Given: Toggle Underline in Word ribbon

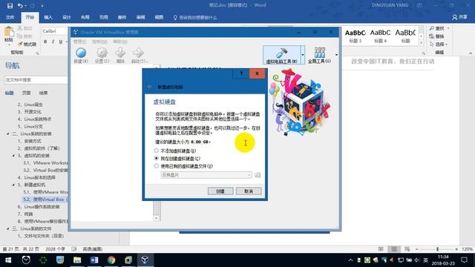Looking at the screenshot, I should point(61,42).
